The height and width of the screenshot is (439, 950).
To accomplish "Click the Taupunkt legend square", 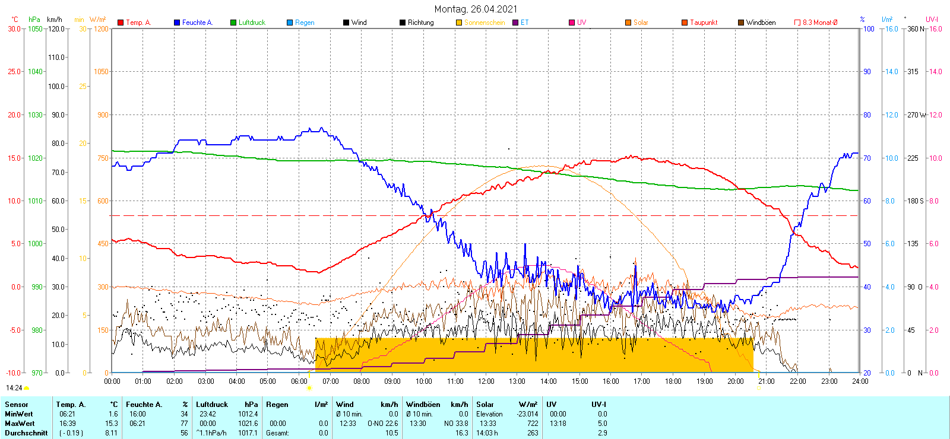I will tap(685, 23).
